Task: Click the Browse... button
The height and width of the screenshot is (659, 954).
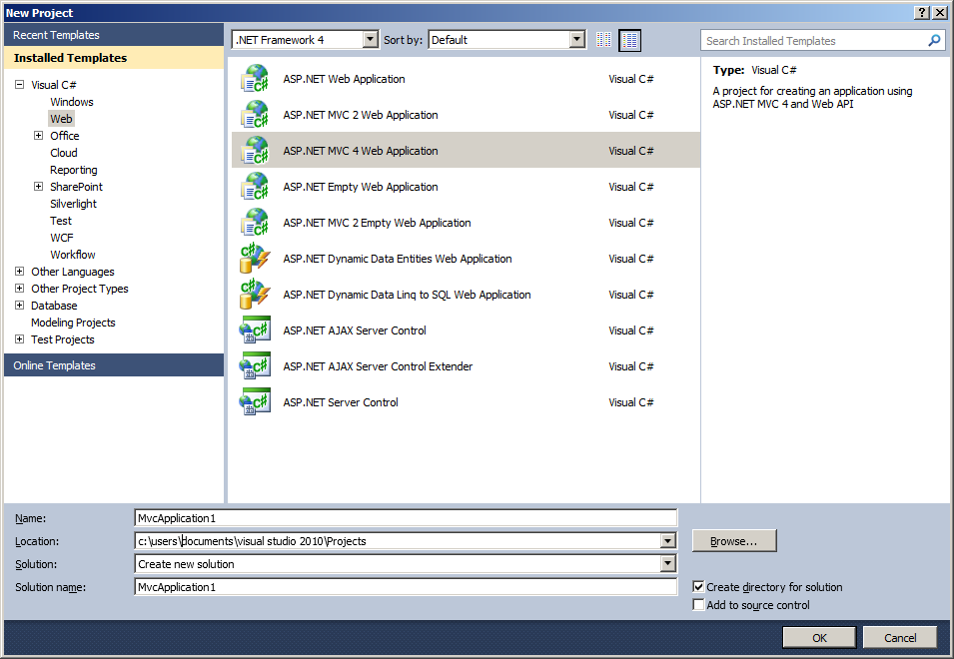Action: [734, 541]
